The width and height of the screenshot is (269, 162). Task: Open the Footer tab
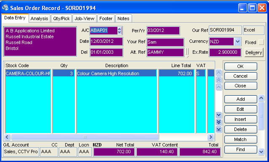point(106,18)
